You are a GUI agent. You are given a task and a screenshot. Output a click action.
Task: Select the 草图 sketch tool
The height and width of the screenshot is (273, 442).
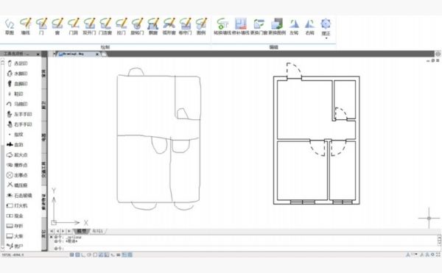tap(10, 26)
